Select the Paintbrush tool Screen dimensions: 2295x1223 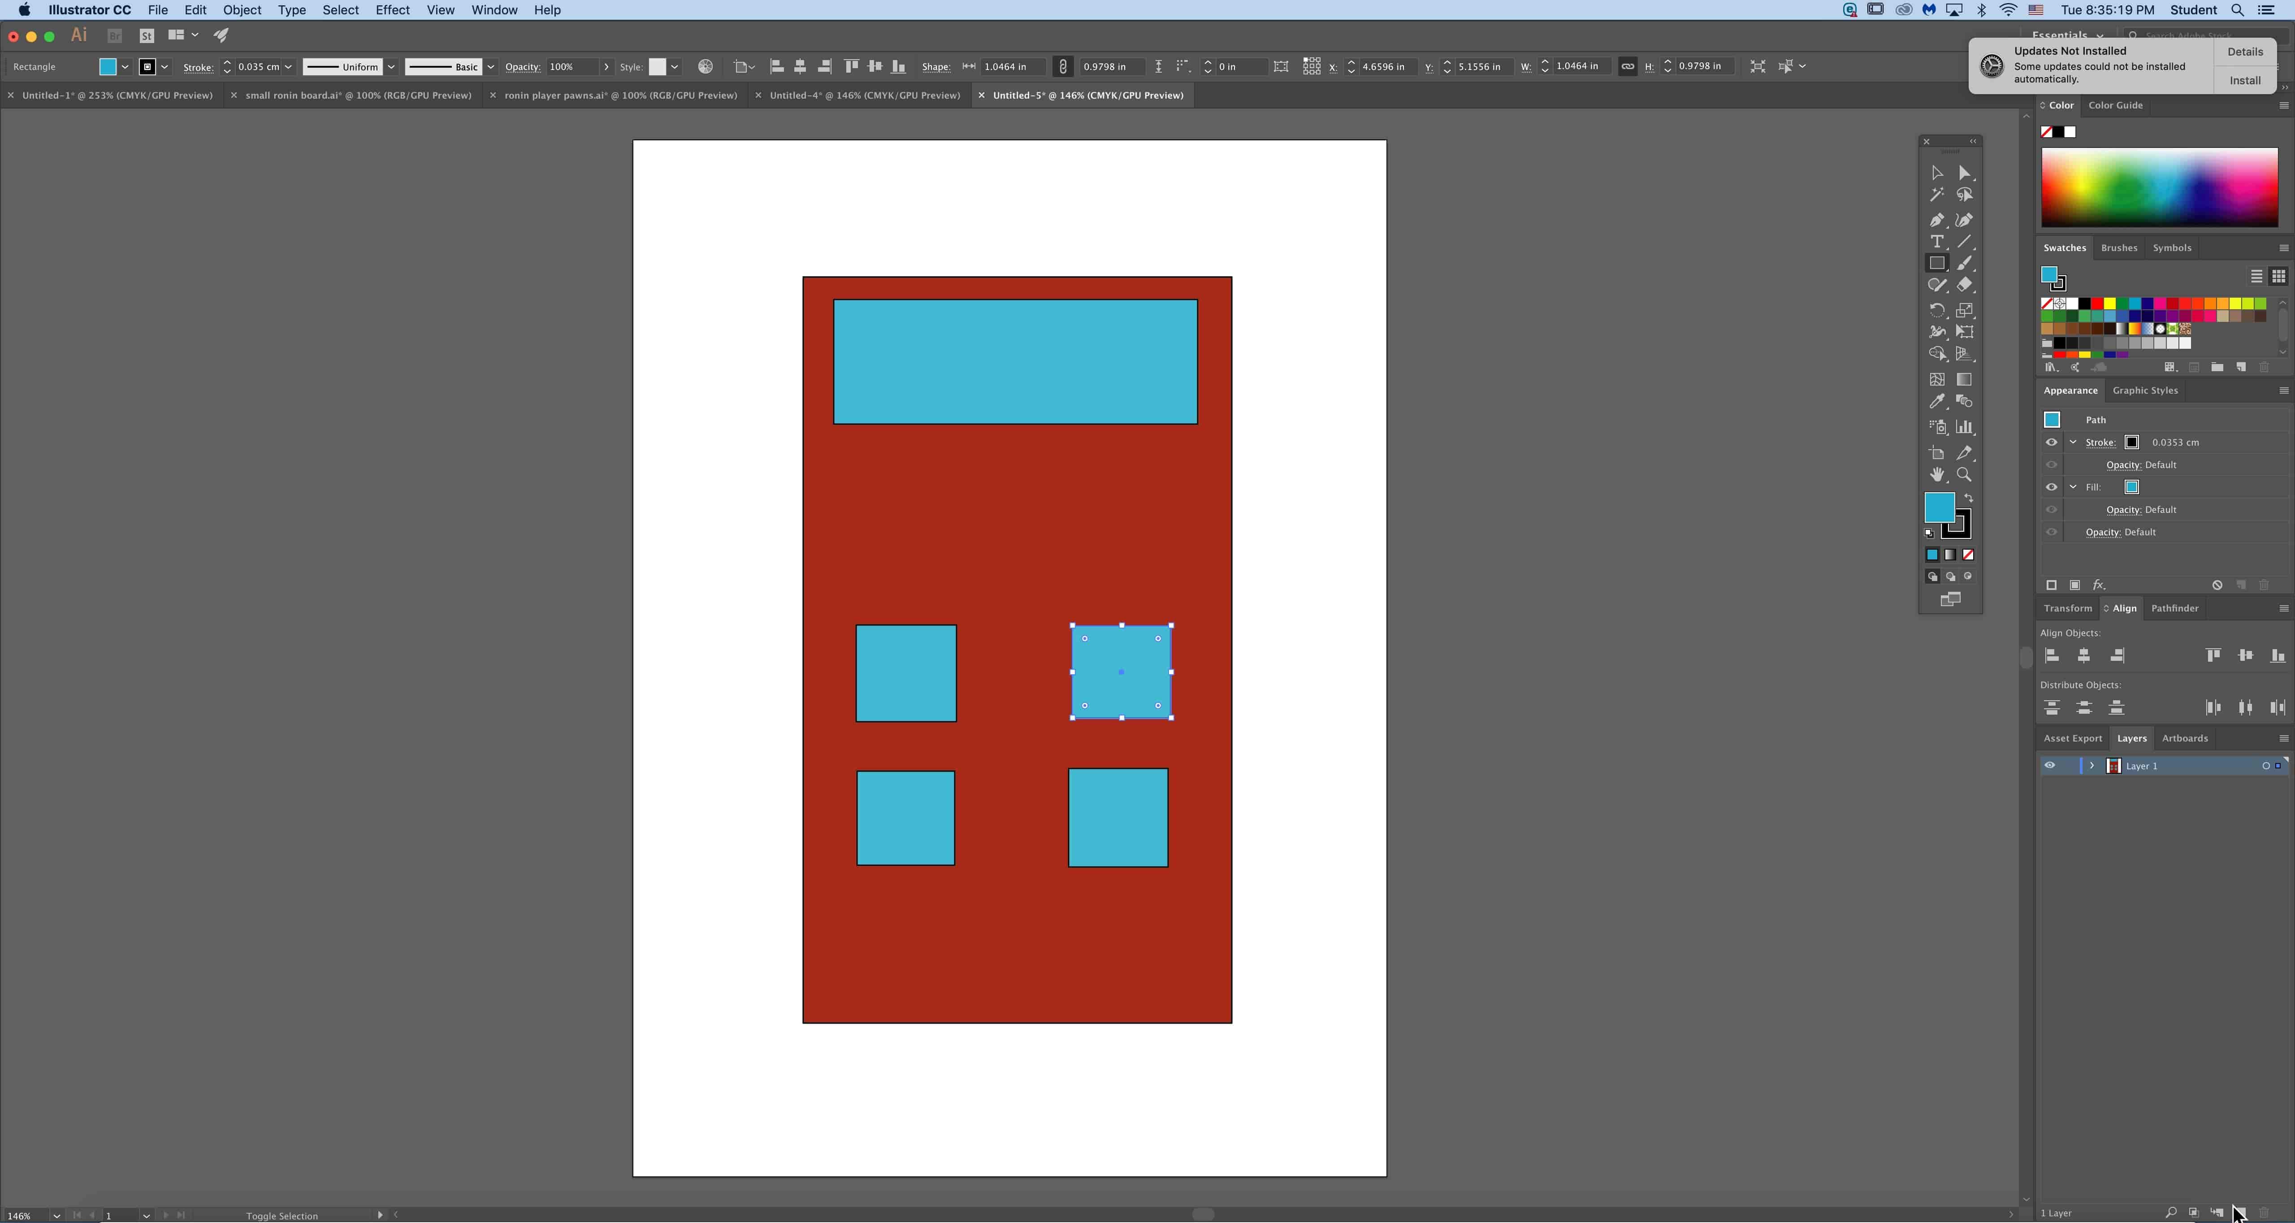coord(1965,264)
